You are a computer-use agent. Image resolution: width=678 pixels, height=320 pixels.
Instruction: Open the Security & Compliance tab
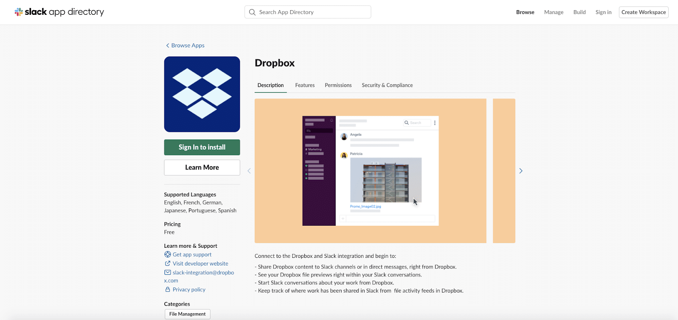click(387, 85)
